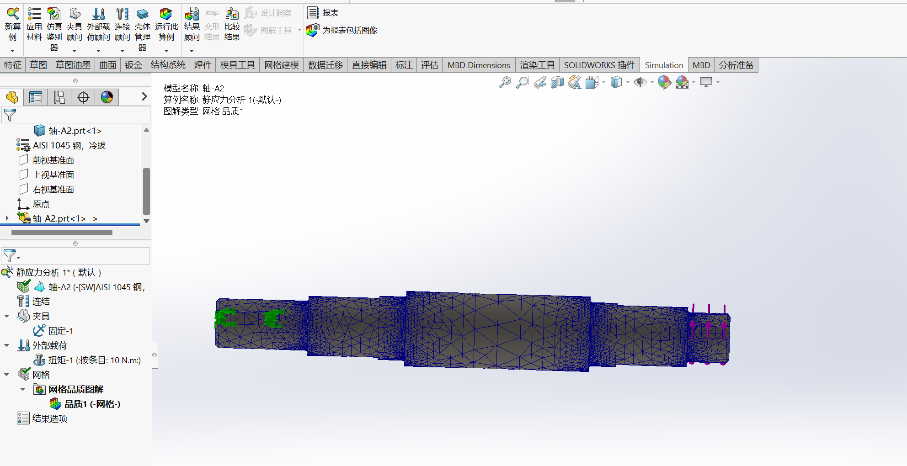Switch to ConfigurationManager tab icon
907x466 pixels.
coord(59,97)
